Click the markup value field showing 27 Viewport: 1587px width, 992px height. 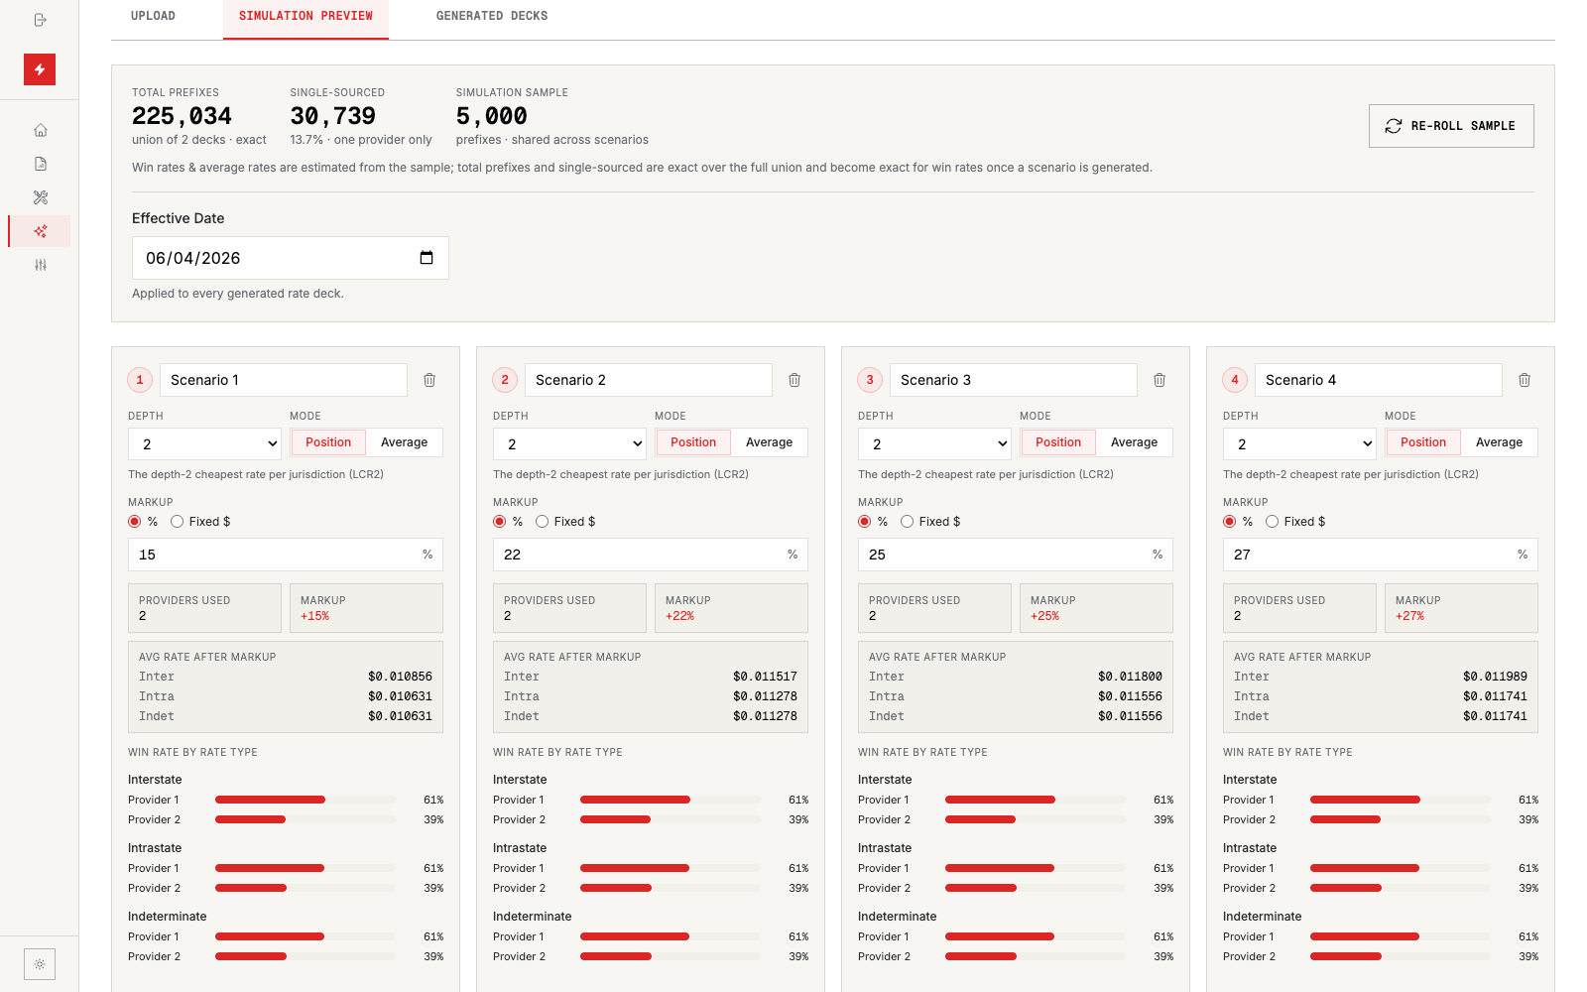click(x=1381, y=555)
